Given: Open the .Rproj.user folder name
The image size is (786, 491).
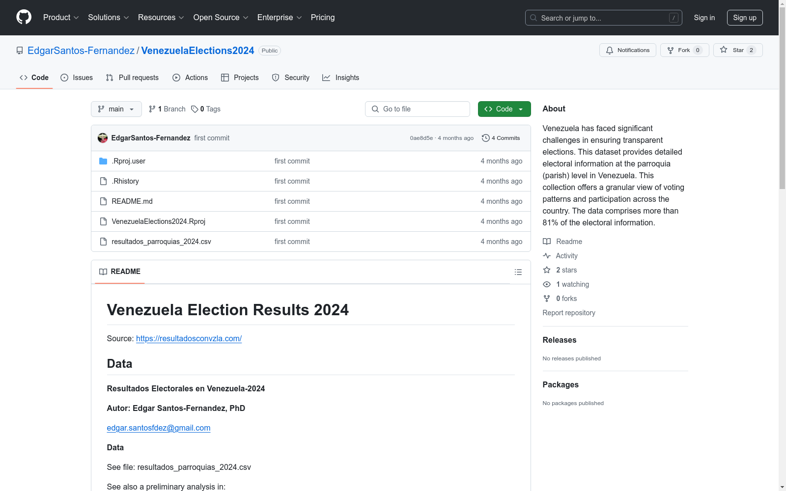Looking at the screenshot, I should [129, 161].
